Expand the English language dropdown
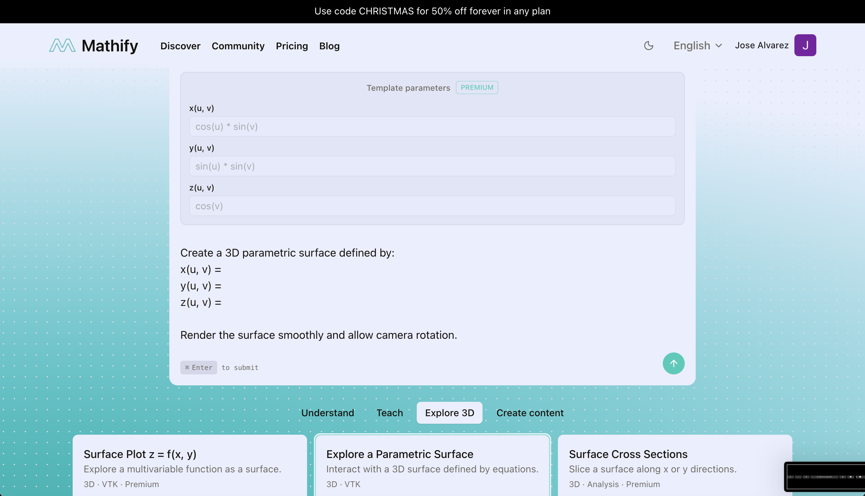Image resolution: width=865 pixels, height=496 pixels. 697,46
